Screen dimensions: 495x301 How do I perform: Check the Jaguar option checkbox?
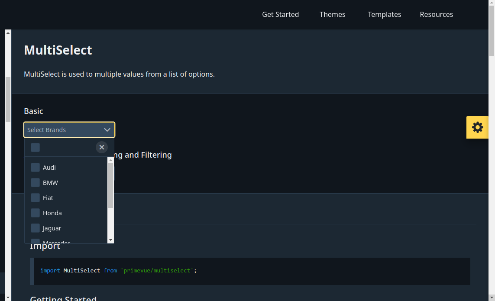coord(36,228)
